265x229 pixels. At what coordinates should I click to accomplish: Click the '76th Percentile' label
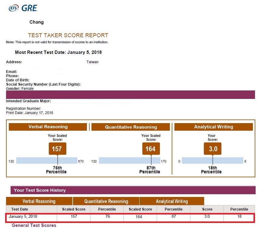coord(56,170)
